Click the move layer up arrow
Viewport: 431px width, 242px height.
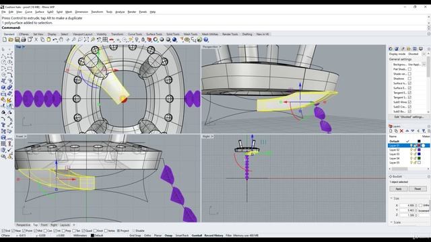[407, 131]
